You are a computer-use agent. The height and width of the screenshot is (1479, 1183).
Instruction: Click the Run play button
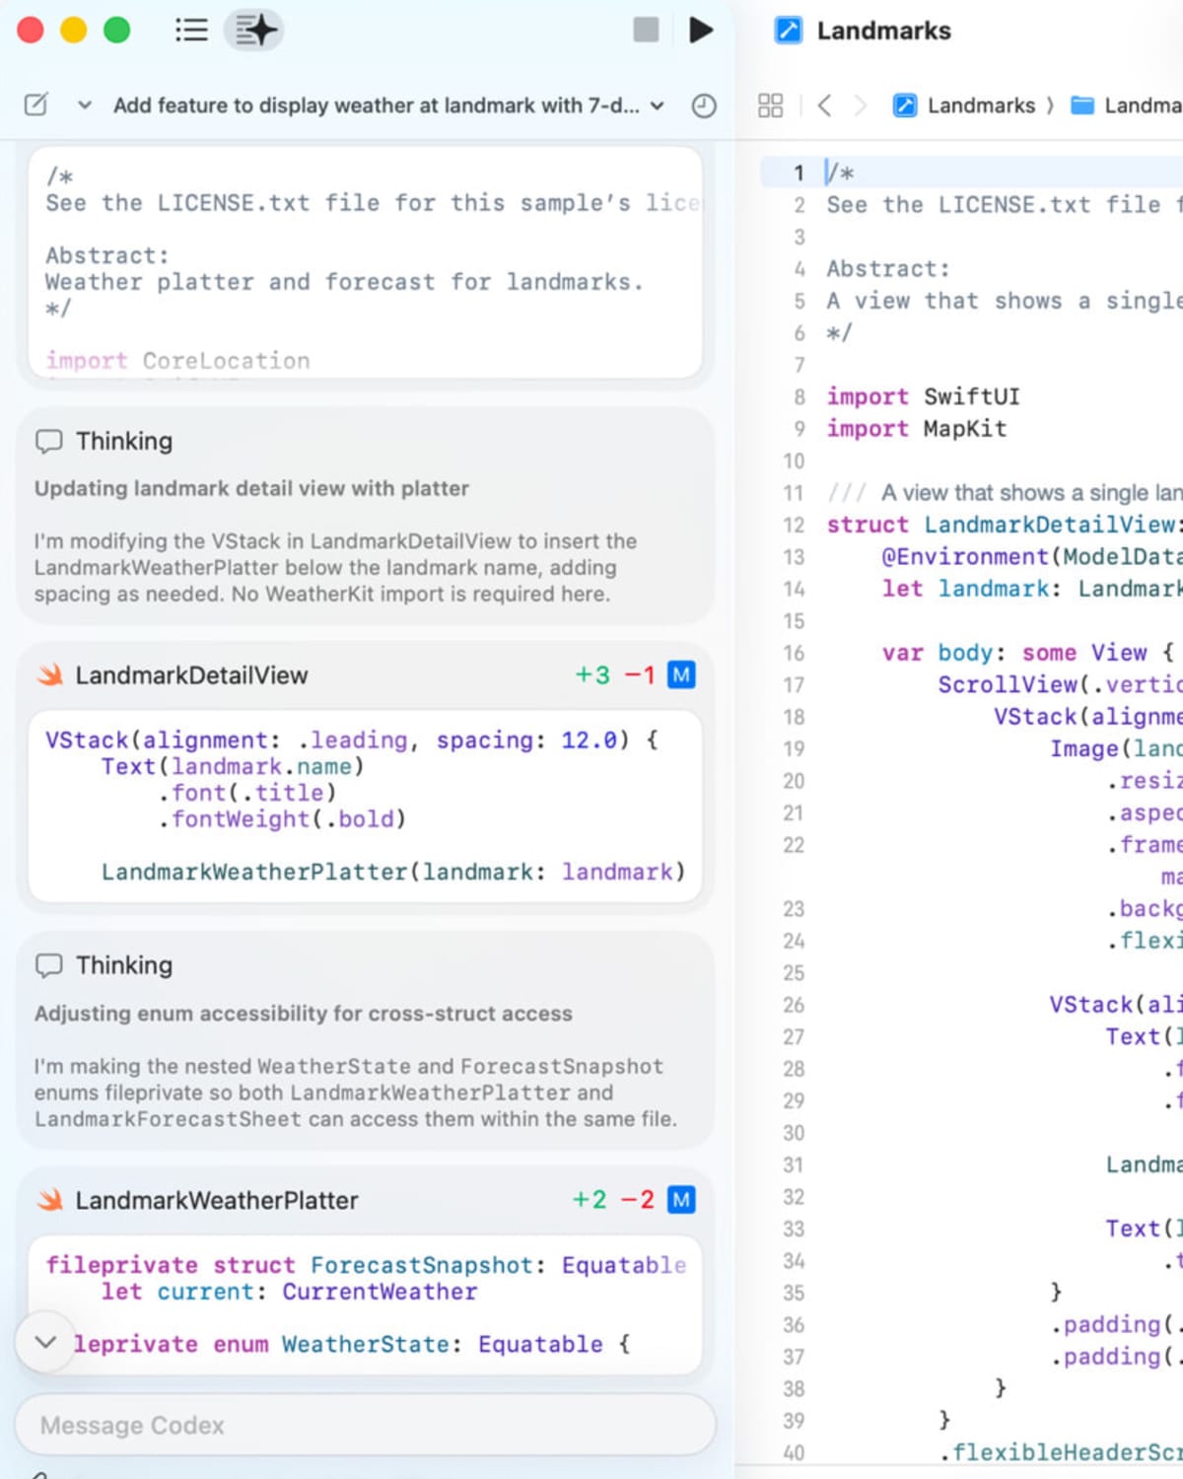coord(700,30)
